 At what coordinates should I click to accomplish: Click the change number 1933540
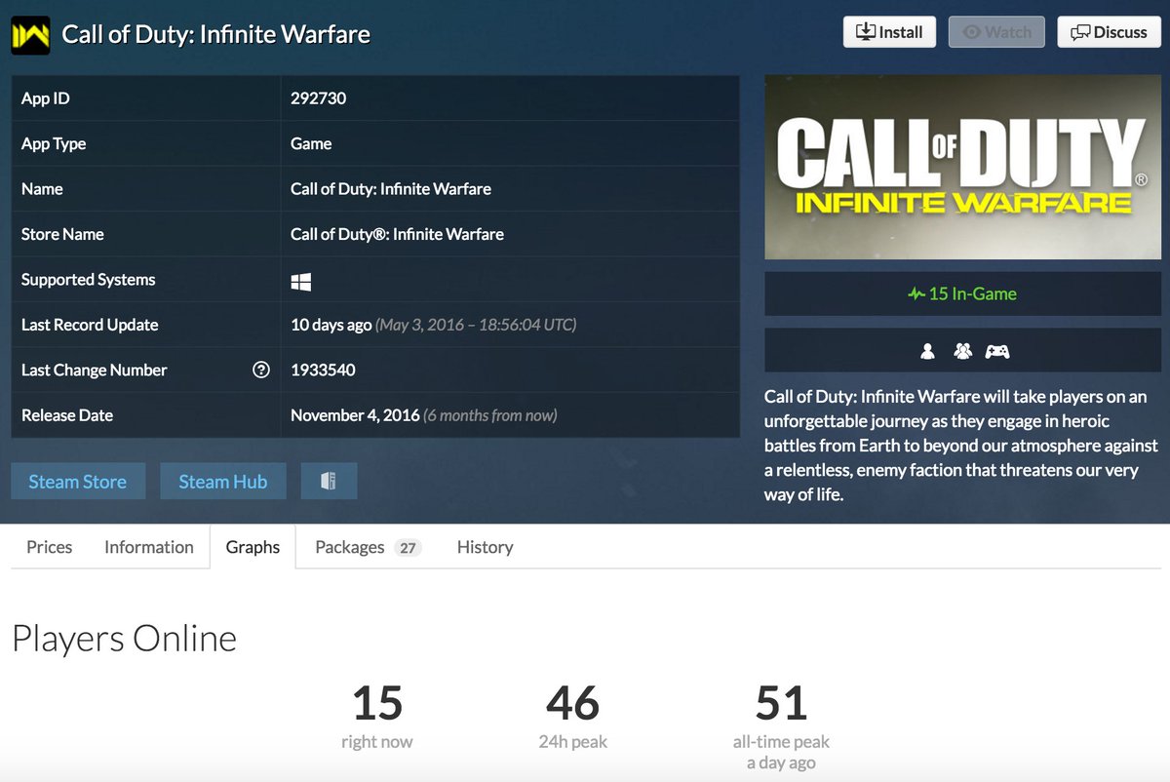(323, 370)
